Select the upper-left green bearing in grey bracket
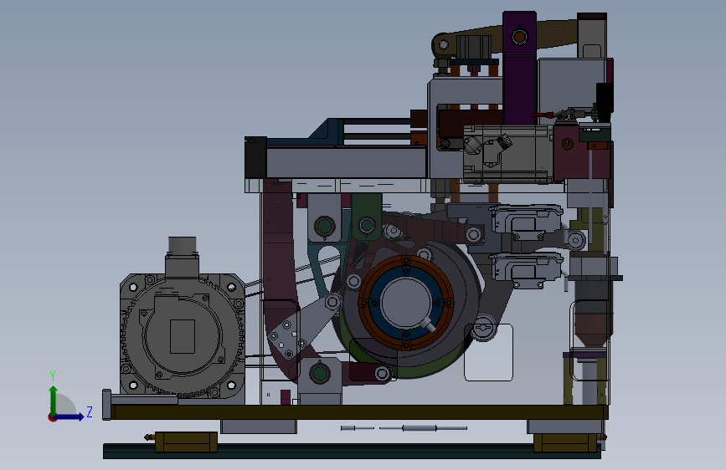 [x=325, y=227]
